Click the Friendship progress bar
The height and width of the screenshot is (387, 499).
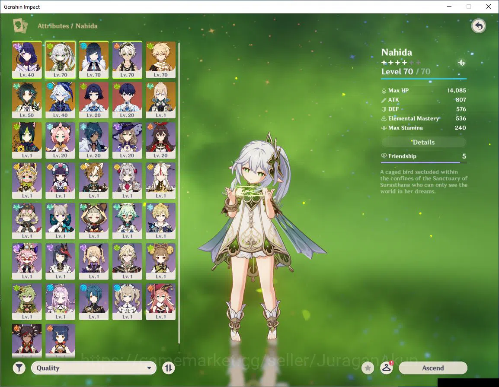(x=424, y=162)
